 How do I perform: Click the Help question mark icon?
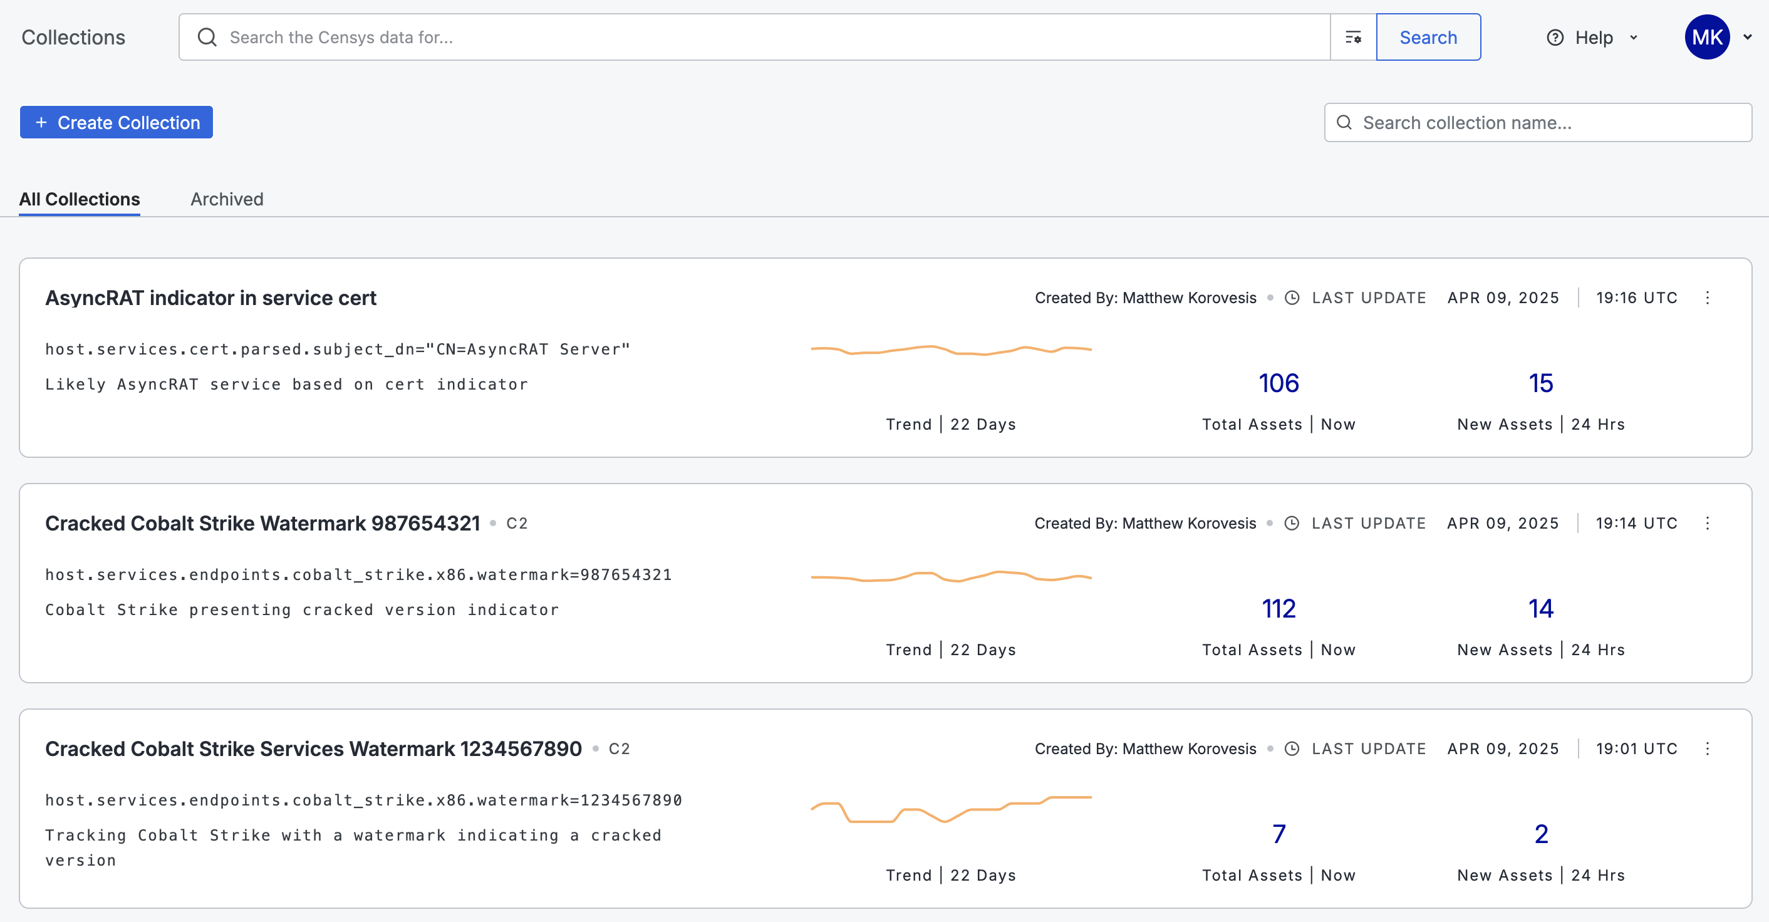1555,37
